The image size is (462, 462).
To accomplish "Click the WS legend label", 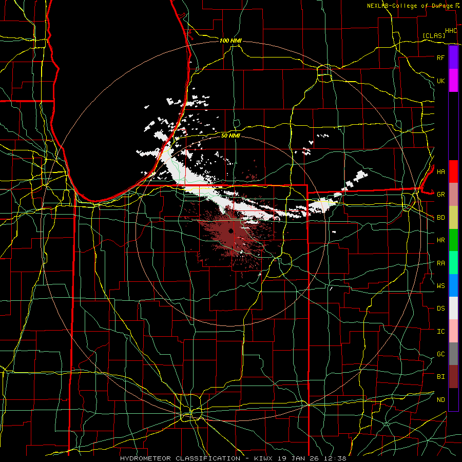I will pyautogui.click(x=440, y=286).
